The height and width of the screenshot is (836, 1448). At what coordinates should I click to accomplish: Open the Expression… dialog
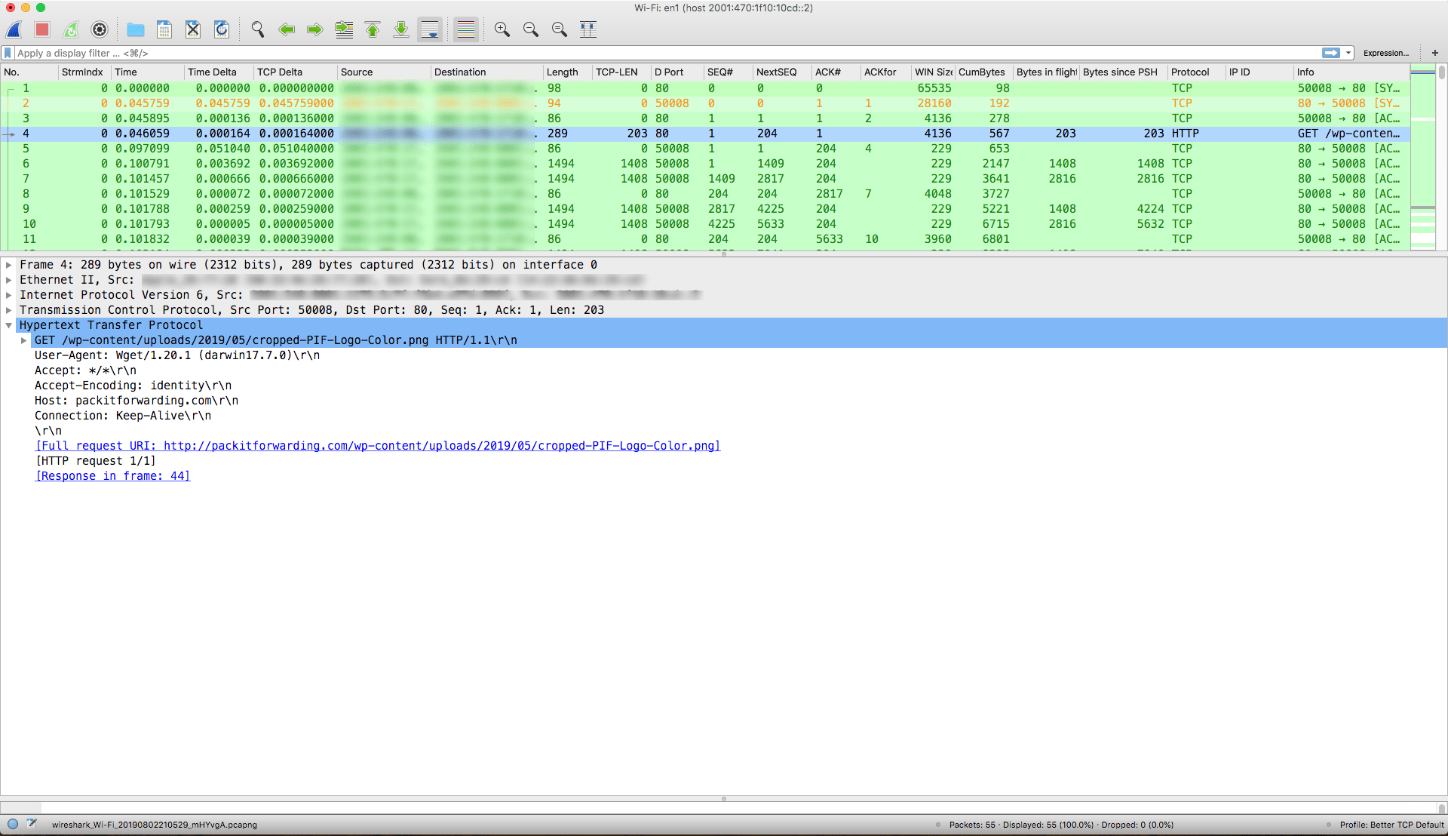pos(1385,53)
